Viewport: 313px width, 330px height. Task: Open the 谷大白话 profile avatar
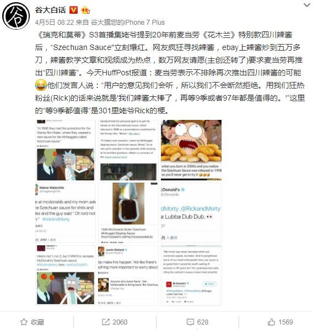pos(16,16)
